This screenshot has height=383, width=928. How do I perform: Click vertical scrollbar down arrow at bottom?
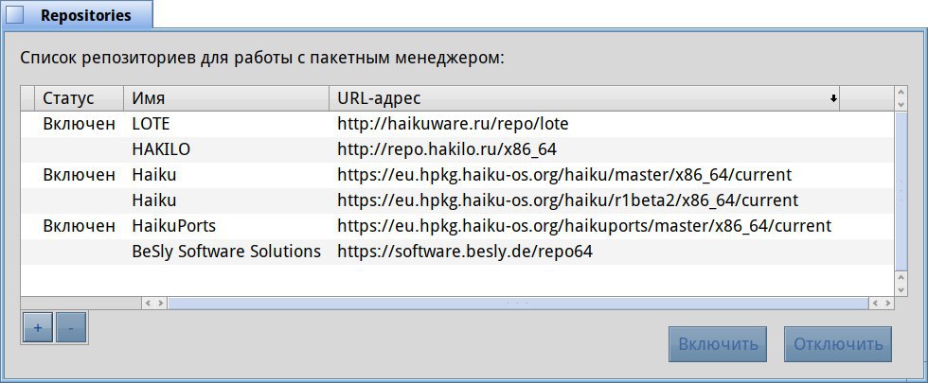tap(901, 289)
